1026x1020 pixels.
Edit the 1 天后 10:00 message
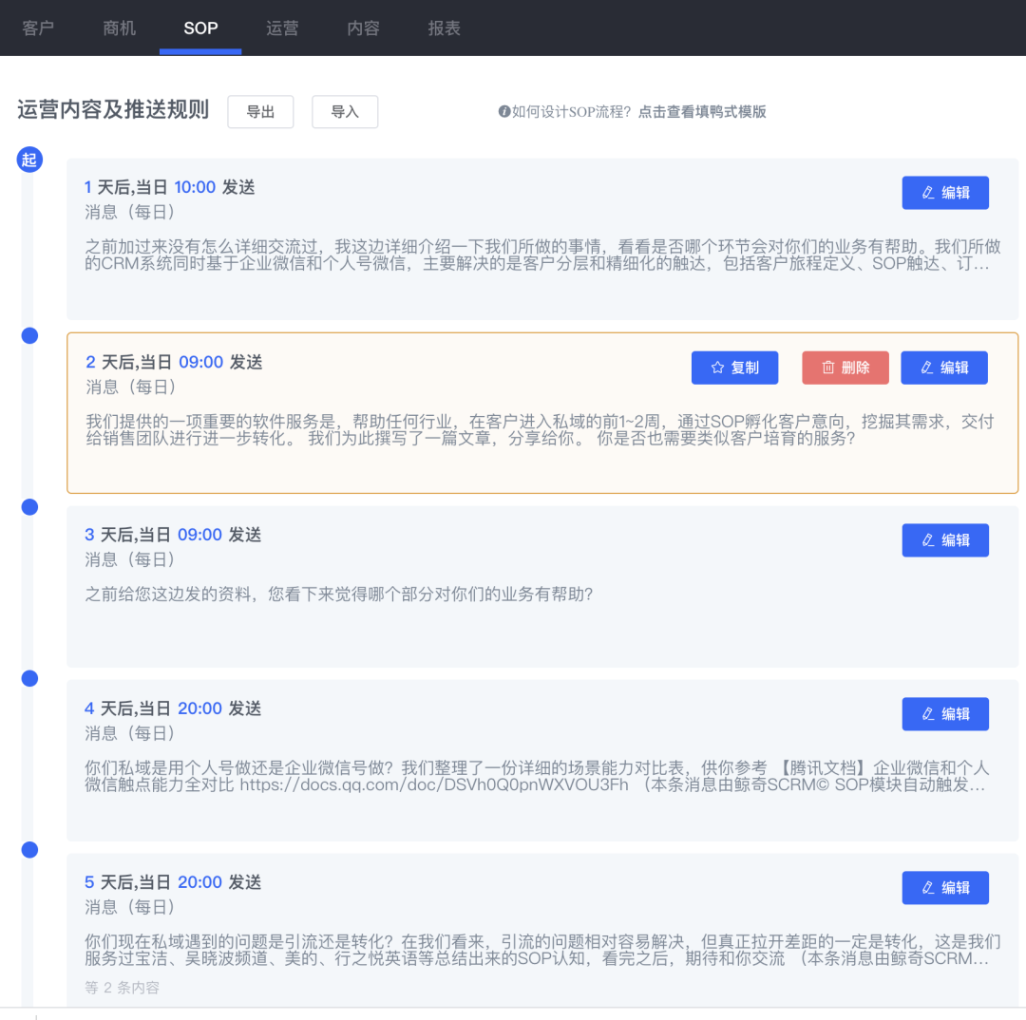(x=945, y=193)
